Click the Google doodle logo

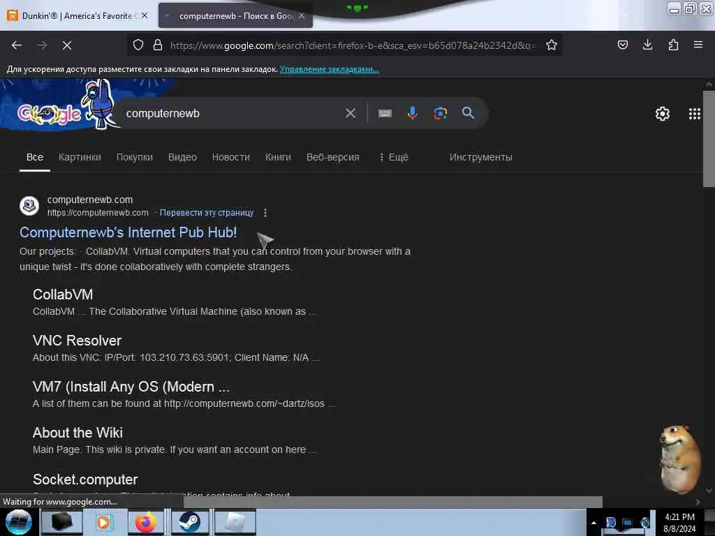point(50,114)
